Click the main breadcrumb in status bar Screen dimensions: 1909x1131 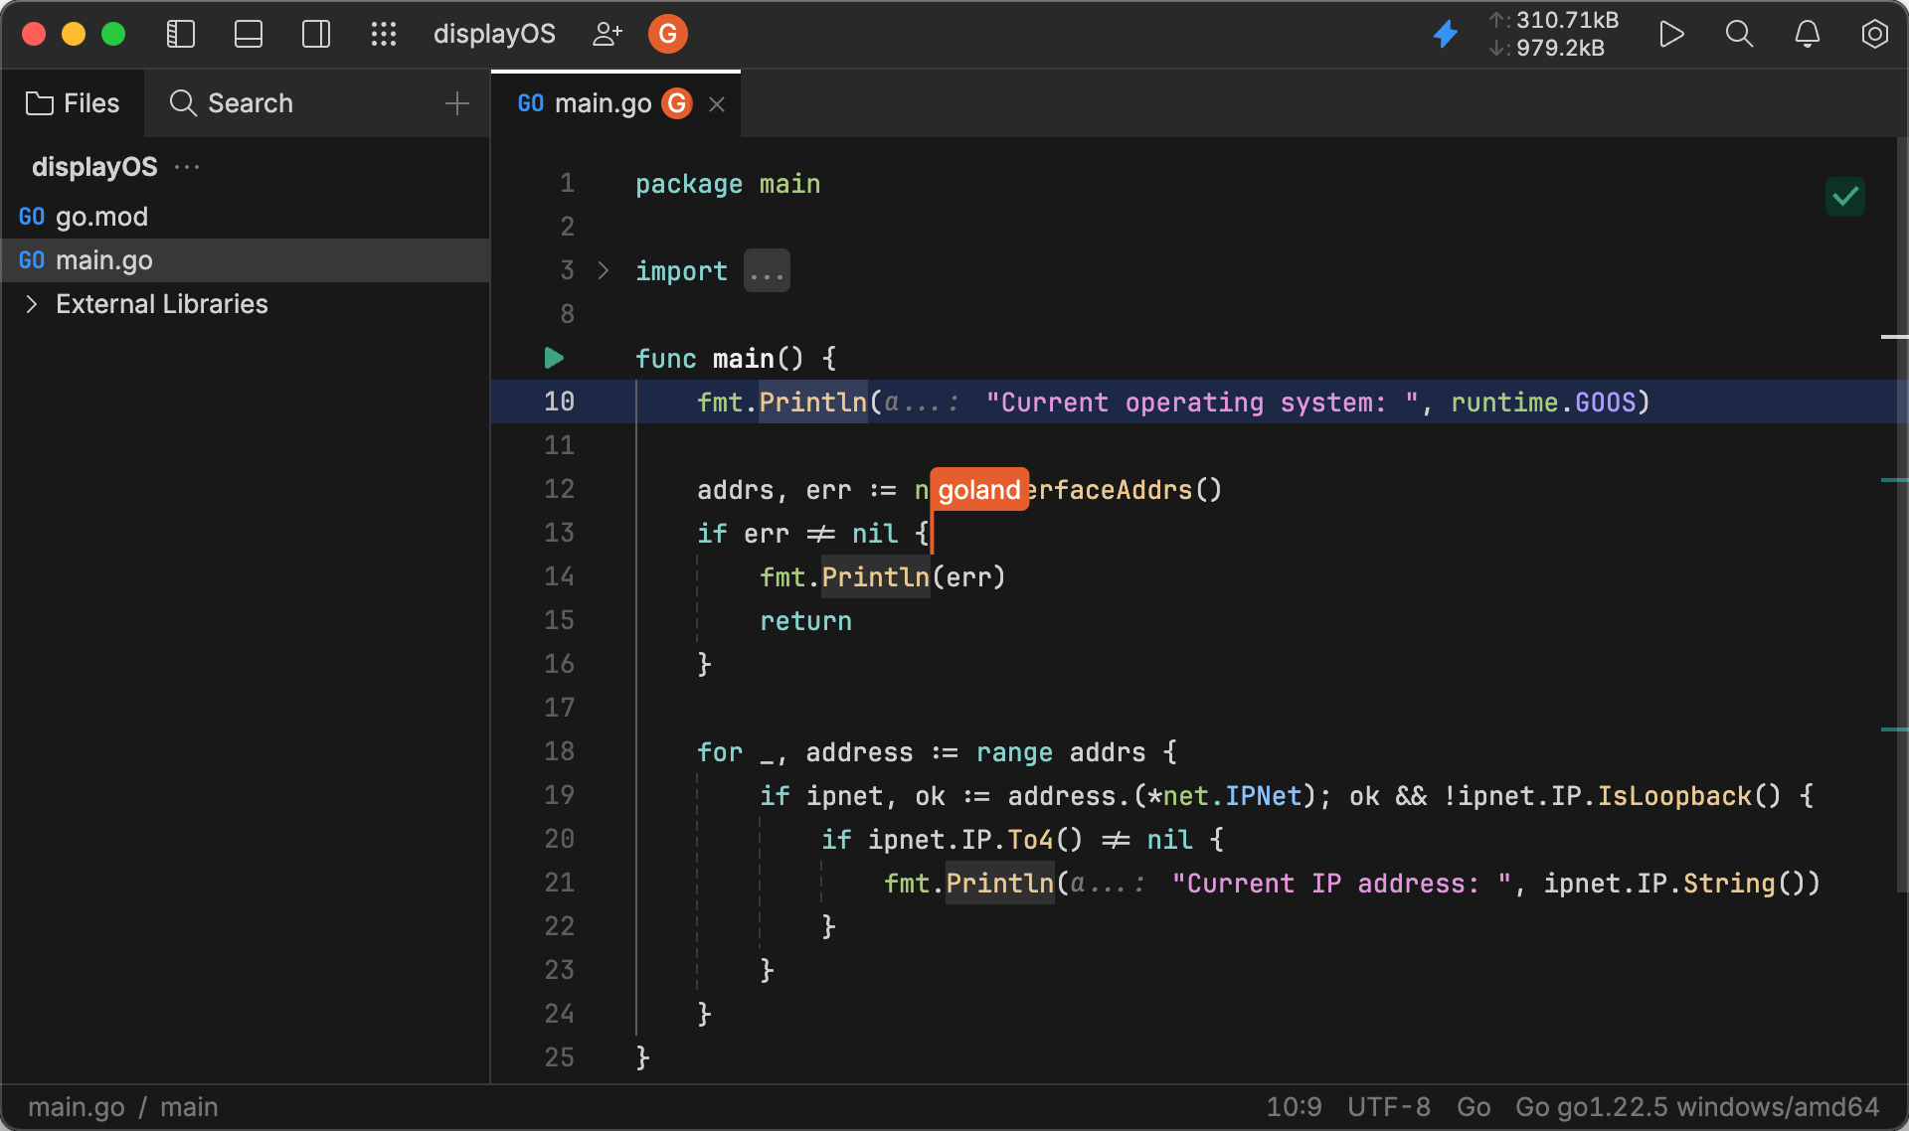pyautogui.click(x=189, y=1106)
